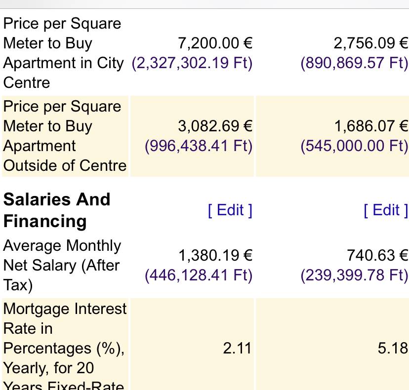The height and width of the screenshot is (390, 409).
Task: Select the 2,327,302.19 Ft converted value
Action: click(x=192, y=63)
